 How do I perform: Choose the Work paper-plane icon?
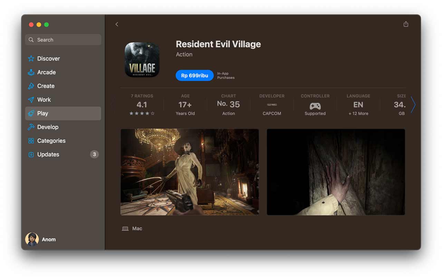tap(31, 100)
